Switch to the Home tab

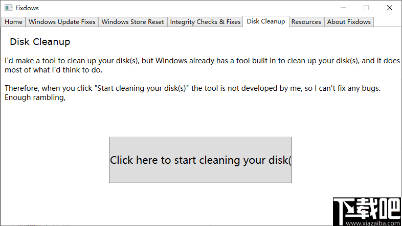(x=14, y=22)
